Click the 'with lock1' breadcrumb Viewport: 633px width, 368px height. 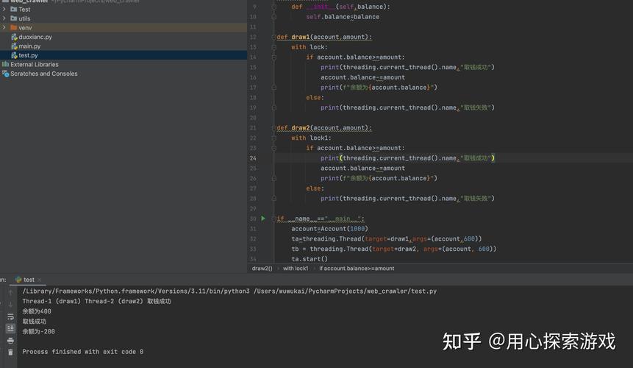(296, 268)
